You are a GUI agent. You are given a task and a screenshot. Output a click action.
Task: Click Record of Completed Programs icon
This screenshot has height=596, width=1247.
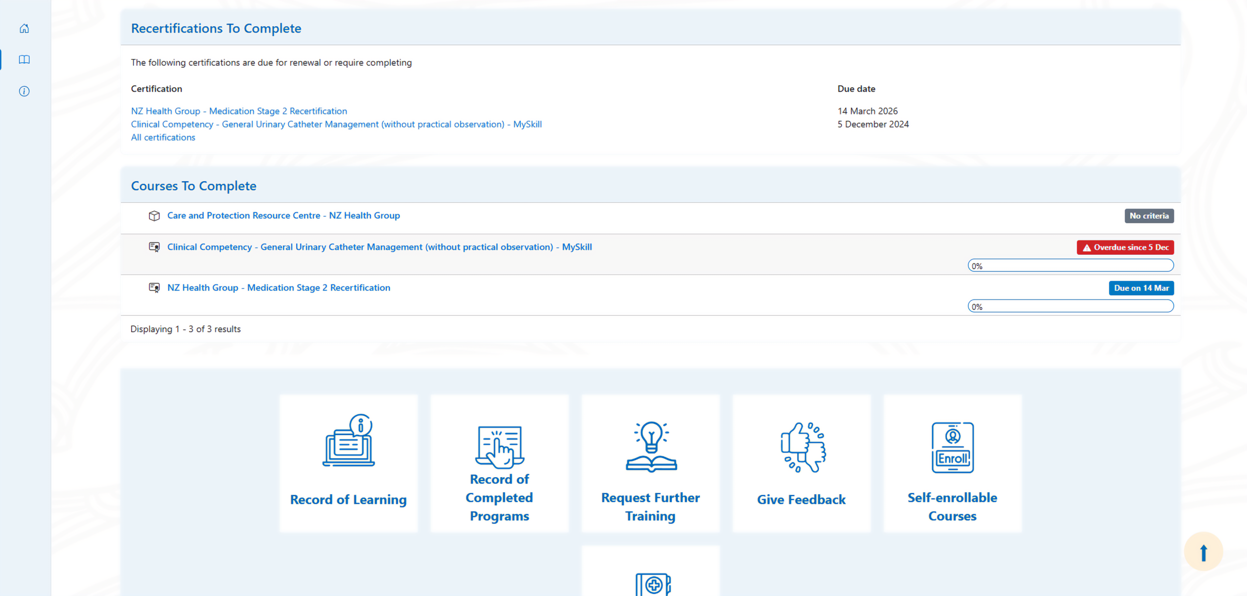(x=499, y=446)
